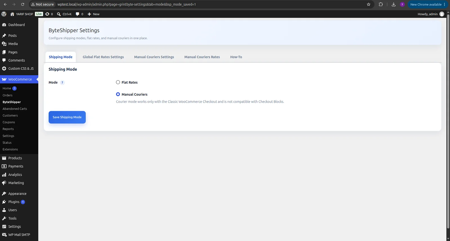Open the Live status badge
This screenshot has height=241, width=450.
pyautogui.click(x=39, y=14)
